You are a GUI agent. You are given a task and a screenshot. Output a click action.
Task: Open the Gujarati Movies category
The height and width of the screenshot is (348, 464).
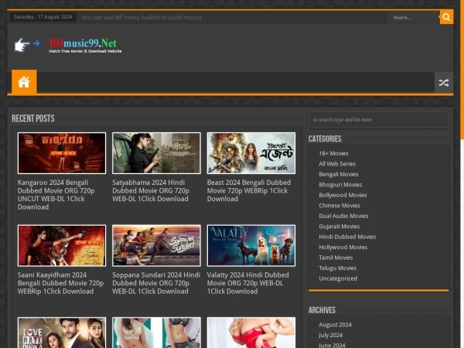pos(339,227)
